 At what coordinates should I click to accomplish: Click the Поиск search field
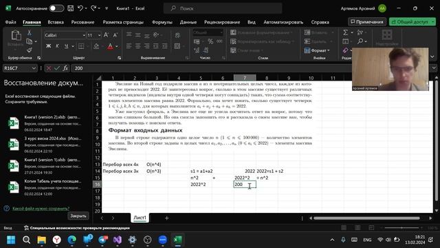point(223,8)
